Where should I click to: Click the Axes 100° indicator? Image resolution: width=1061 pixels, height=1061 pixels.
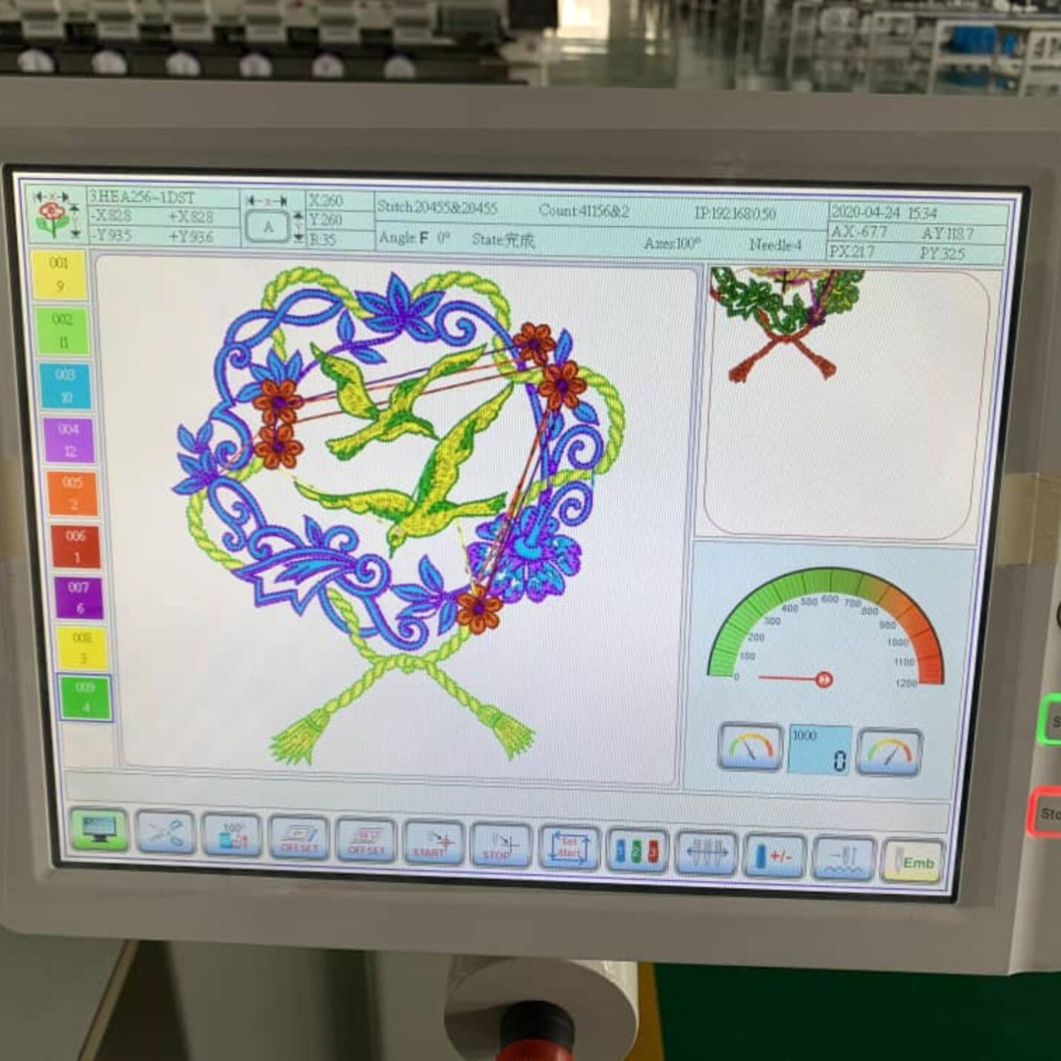point(672,243)
